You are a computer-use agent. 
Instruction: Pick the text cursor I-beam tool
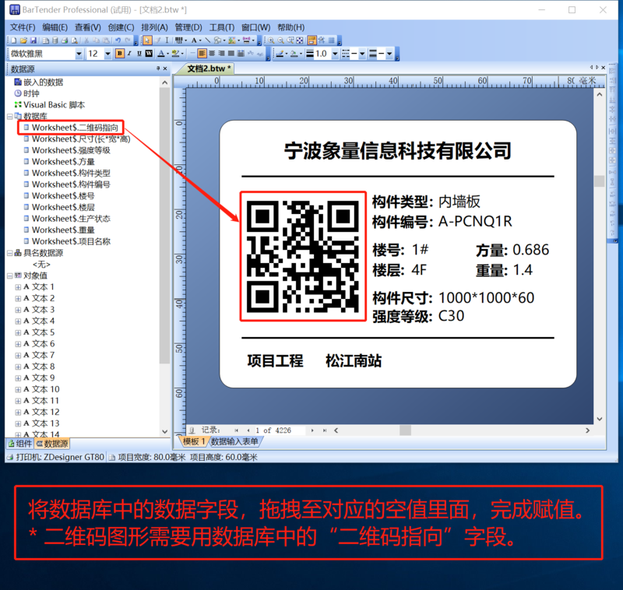tap(167, 40)
